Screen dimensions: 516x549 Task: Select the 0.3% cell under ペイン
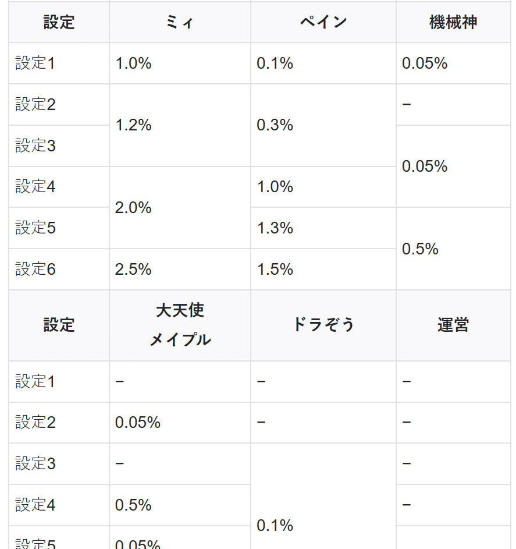pos(275,125)
